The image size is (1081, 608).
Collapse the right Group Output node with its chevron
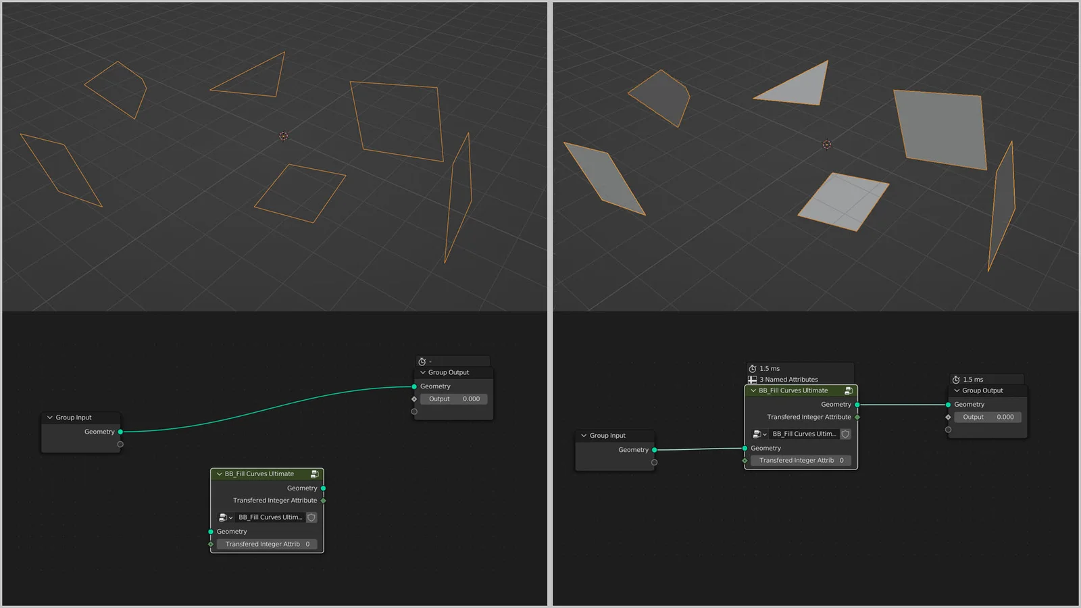[957, 390]
